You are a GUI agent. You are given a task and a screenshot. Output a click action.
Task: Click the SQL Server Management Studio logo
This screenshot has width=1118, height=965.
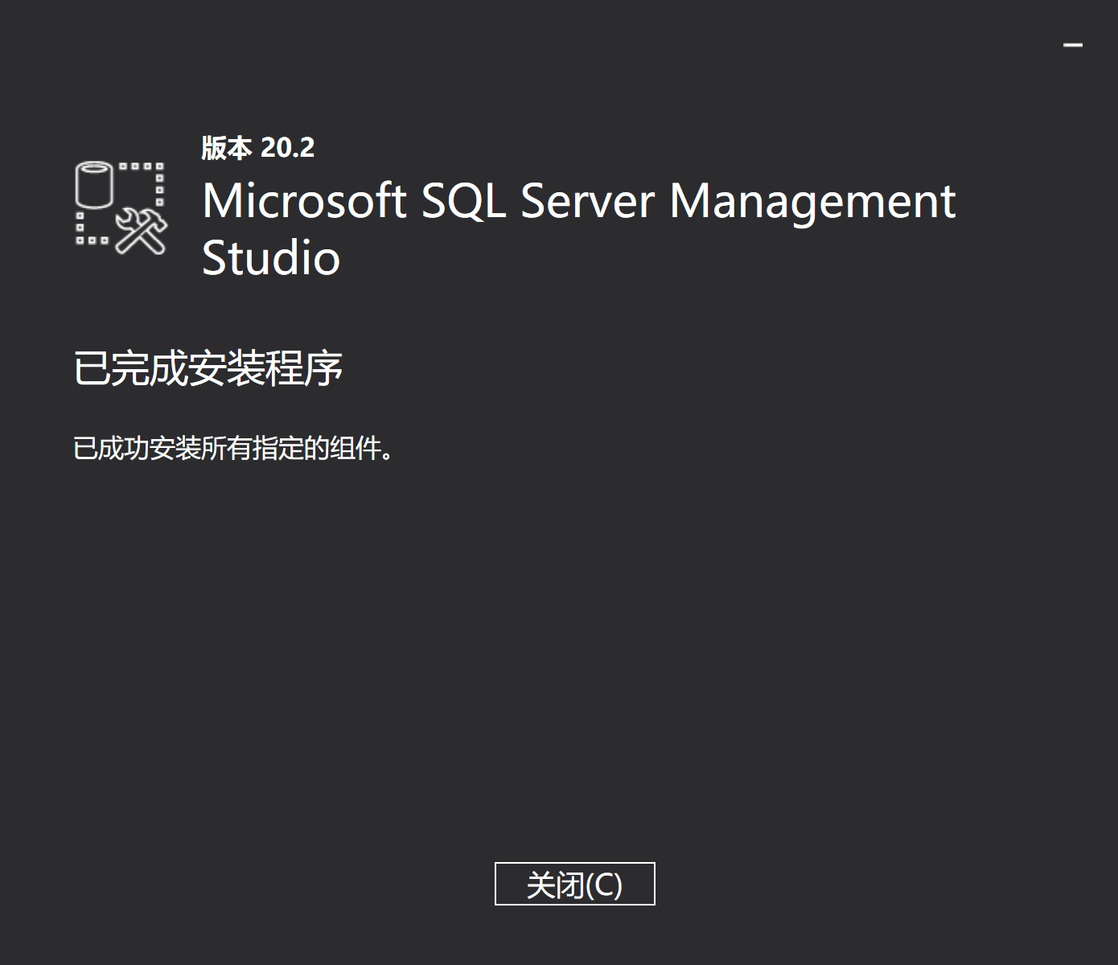[121, 207]
